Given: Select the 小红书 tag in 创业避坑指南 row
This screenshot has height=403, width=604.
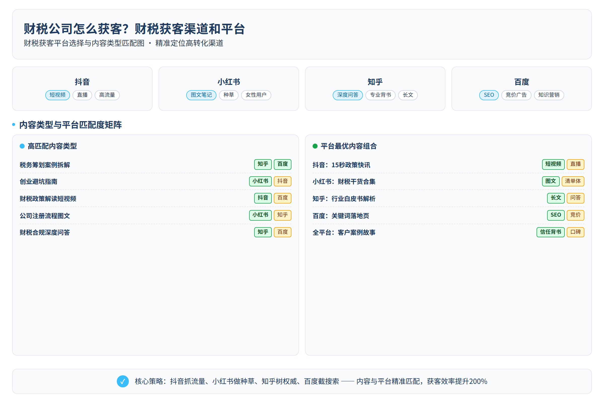Looking at the screenshot, I should [260, 181].
